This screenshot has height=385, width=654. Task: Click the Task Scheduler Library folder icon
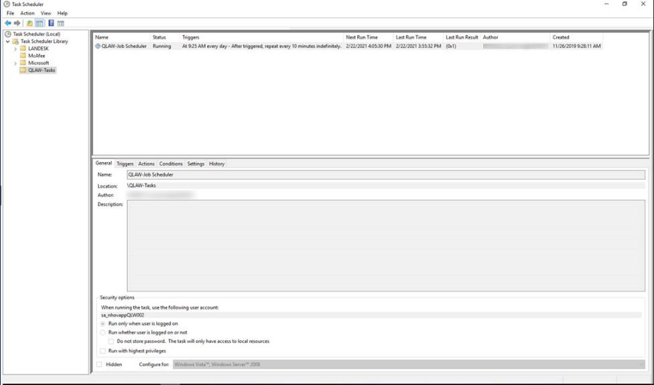click(x=15, y=42)
